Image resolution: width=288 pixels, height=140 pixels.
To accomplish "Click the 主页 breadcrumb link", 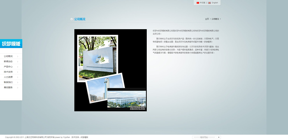I will click(x=207, y=19).
